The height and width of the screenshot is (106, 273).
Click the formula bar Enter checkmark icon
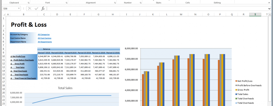pos(36,8)
